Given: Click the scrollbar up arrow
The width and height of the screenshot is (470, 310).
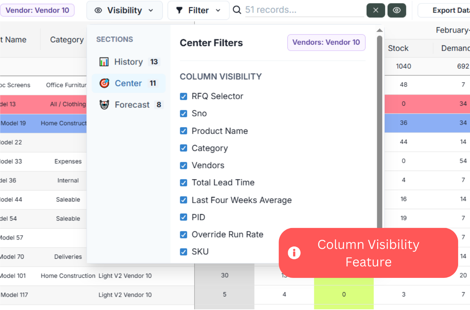Looking at the screenshot, I should point(380,30).
